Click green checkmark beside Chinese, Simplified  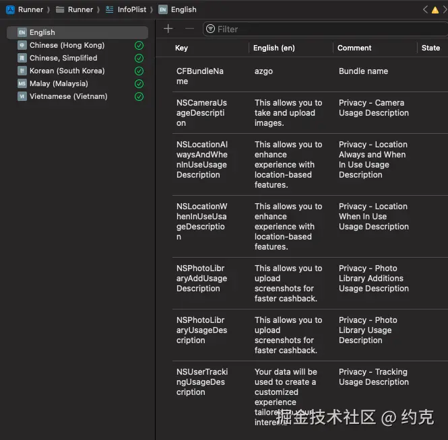point(139,59)
